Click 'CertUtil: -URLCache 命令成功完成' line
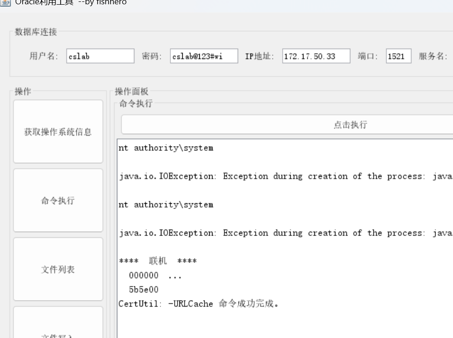 198,303
